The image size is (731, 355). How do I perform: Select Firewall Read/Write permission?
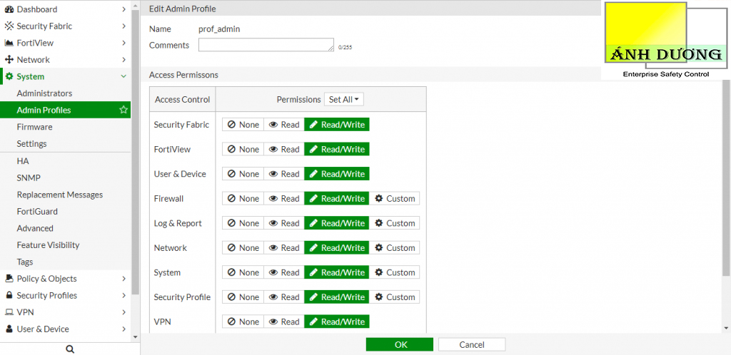[337, 199]
